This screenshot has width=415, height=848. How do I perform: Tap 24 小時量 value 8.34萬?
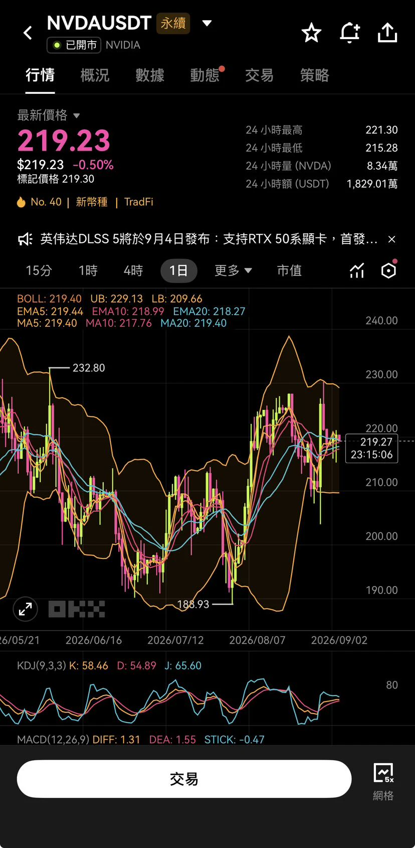pyautogui.click(x=382, y=166)
